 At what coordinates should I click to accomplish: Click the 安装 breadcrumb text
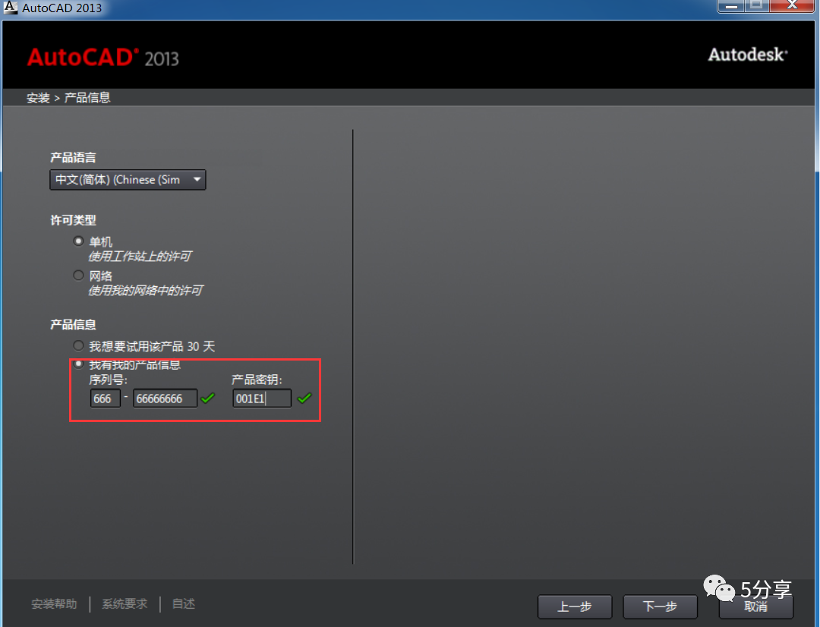tap(38, 98)
